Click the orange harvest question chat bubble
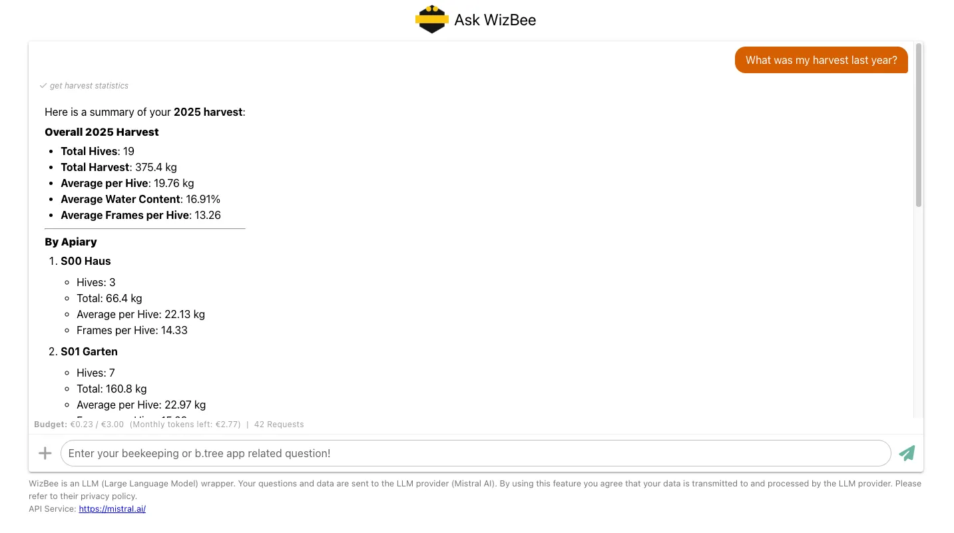Viewport: 954px width, 533px height. 821,60
